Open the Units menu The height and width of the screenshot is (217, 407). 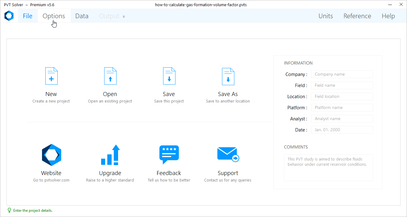pyautogui.click(x=326, y=16)
